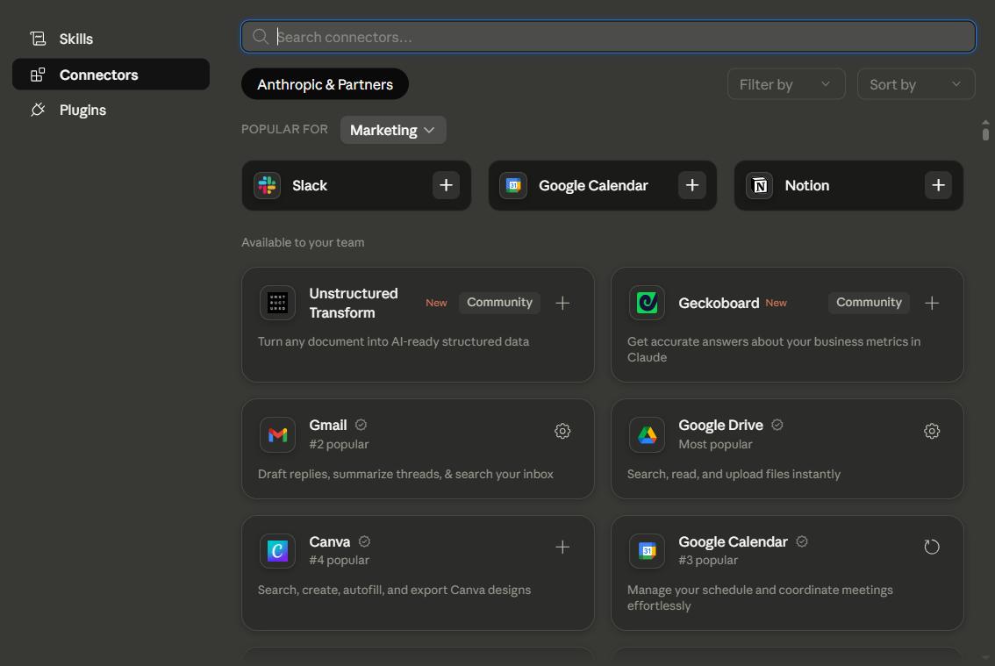
Task: Click the search magnifier icon
Action: [261, 37]
